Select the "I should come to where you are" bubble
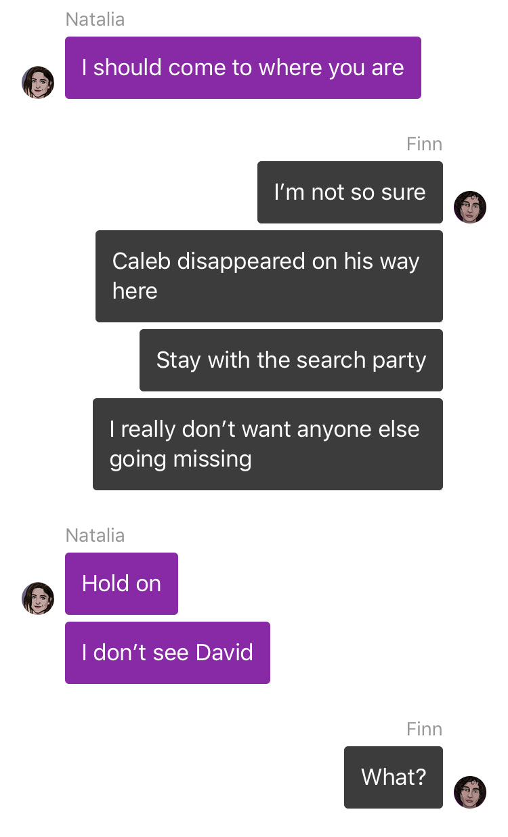 pyautogui.click(x=243, y=68)
